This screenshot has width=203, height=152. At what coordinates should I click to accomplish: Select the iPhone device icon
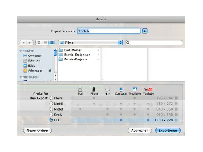click(94, 89)
